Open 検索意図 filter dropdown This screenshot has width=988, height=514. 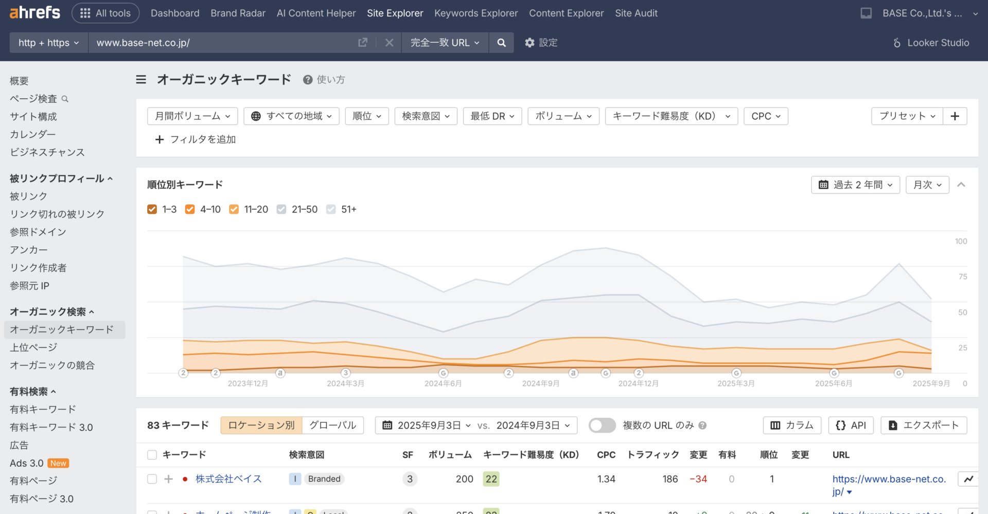click(426, 116)
